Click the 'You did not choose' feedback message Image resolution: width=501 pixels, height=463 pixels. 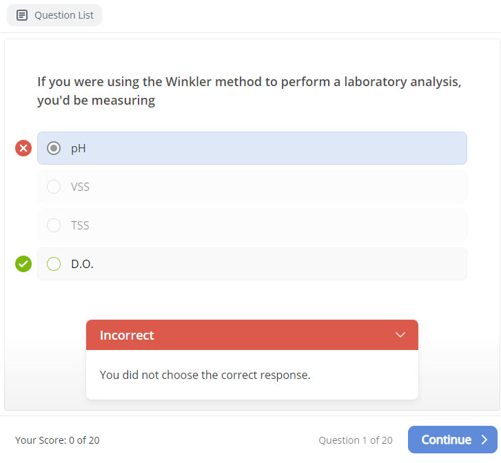click(205, 375)
